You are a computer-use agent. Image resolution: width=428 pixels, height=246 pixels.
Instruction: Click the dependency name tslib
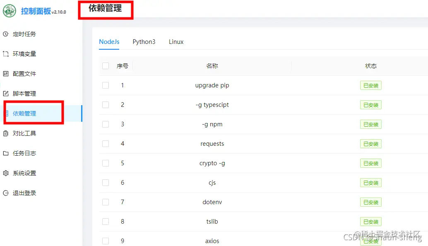pyautogui.click(x=212, y=222)
